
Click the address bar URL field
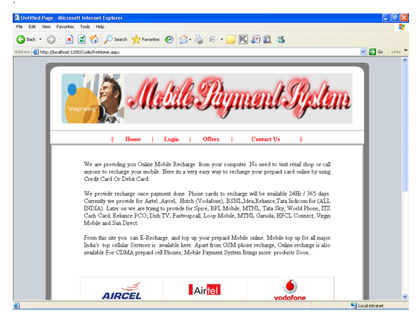[199, 52]
